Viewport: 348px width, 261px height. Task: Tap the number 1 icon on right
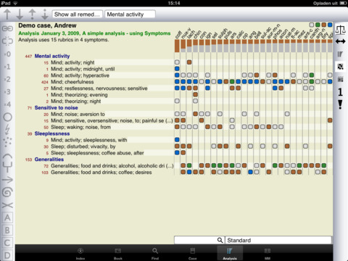pyautogui.click(x=340, y=92)
